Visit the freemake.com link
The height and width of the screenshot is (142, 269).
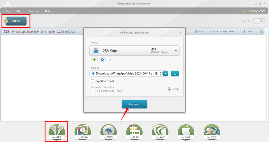tap(254, 11)
